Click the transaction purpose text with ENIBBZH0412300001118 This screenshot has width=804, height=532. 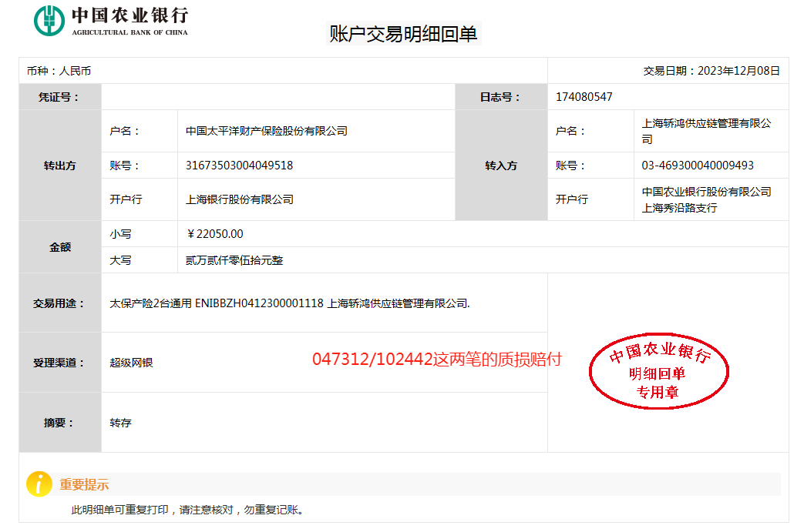coord(290,303)
